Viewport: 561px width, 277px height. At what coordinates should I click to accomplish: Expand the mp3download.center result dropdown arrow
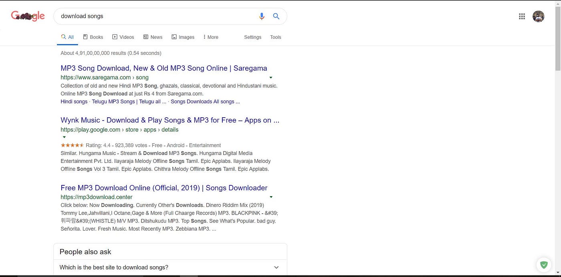coord(271,197)
